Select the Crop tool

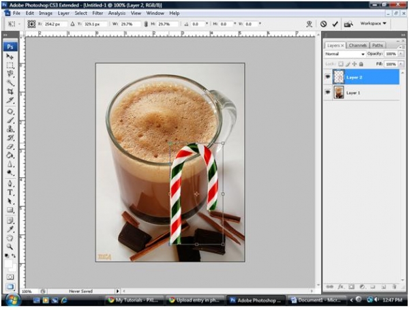point(10,91)
